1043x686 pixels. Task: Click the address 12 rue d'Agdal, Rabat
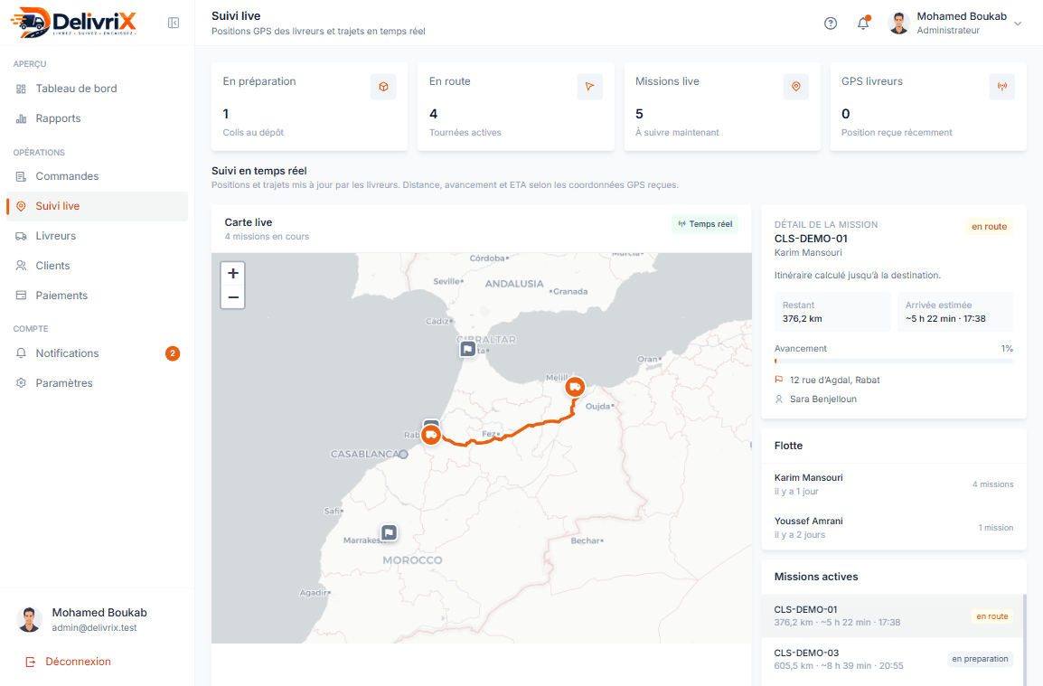[835, 380]
